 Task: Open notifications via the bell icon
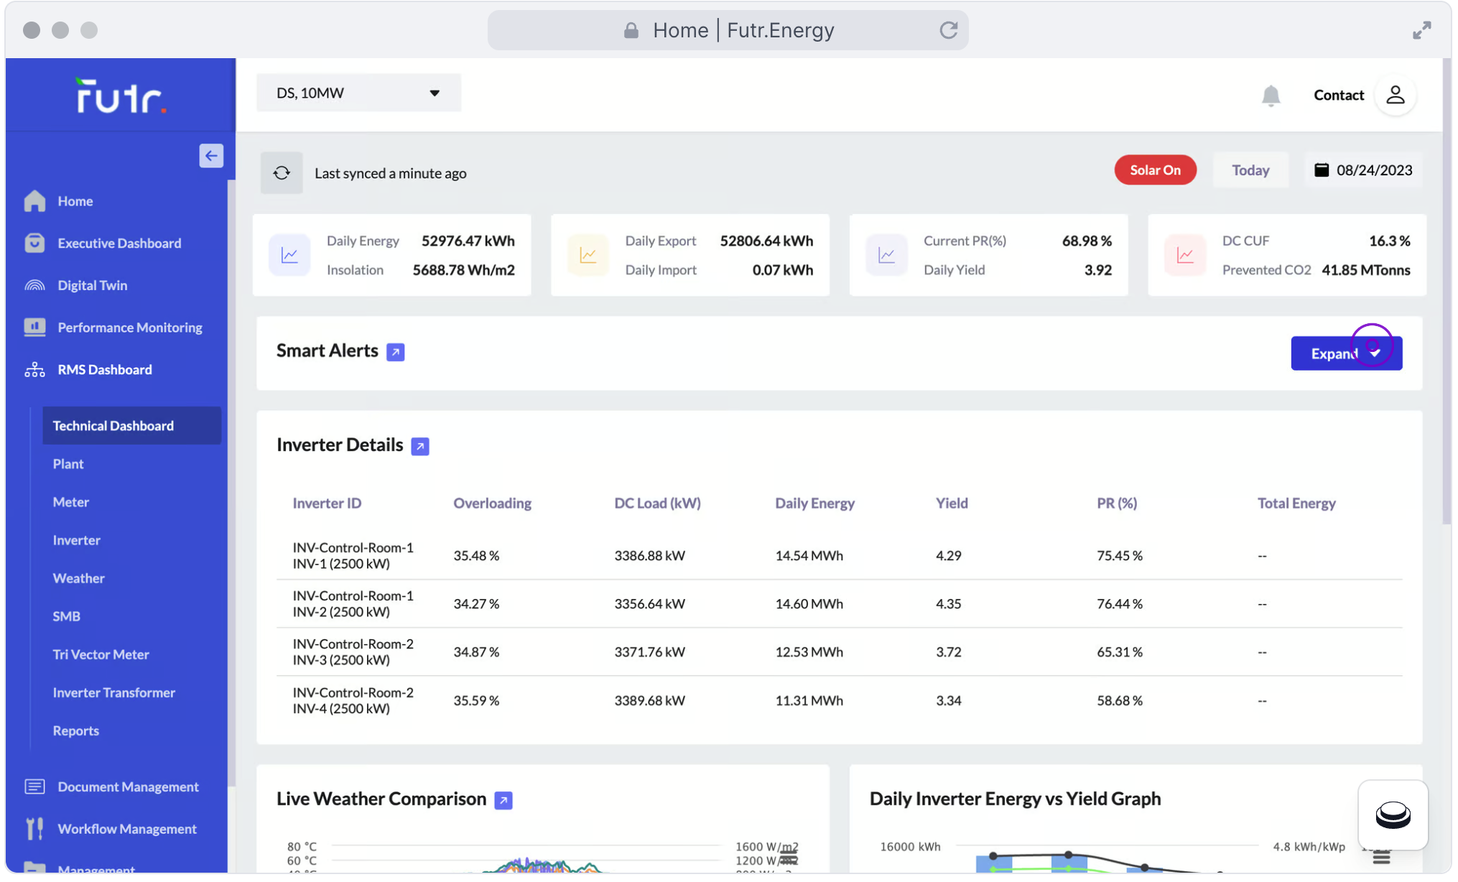[1271, 95]
